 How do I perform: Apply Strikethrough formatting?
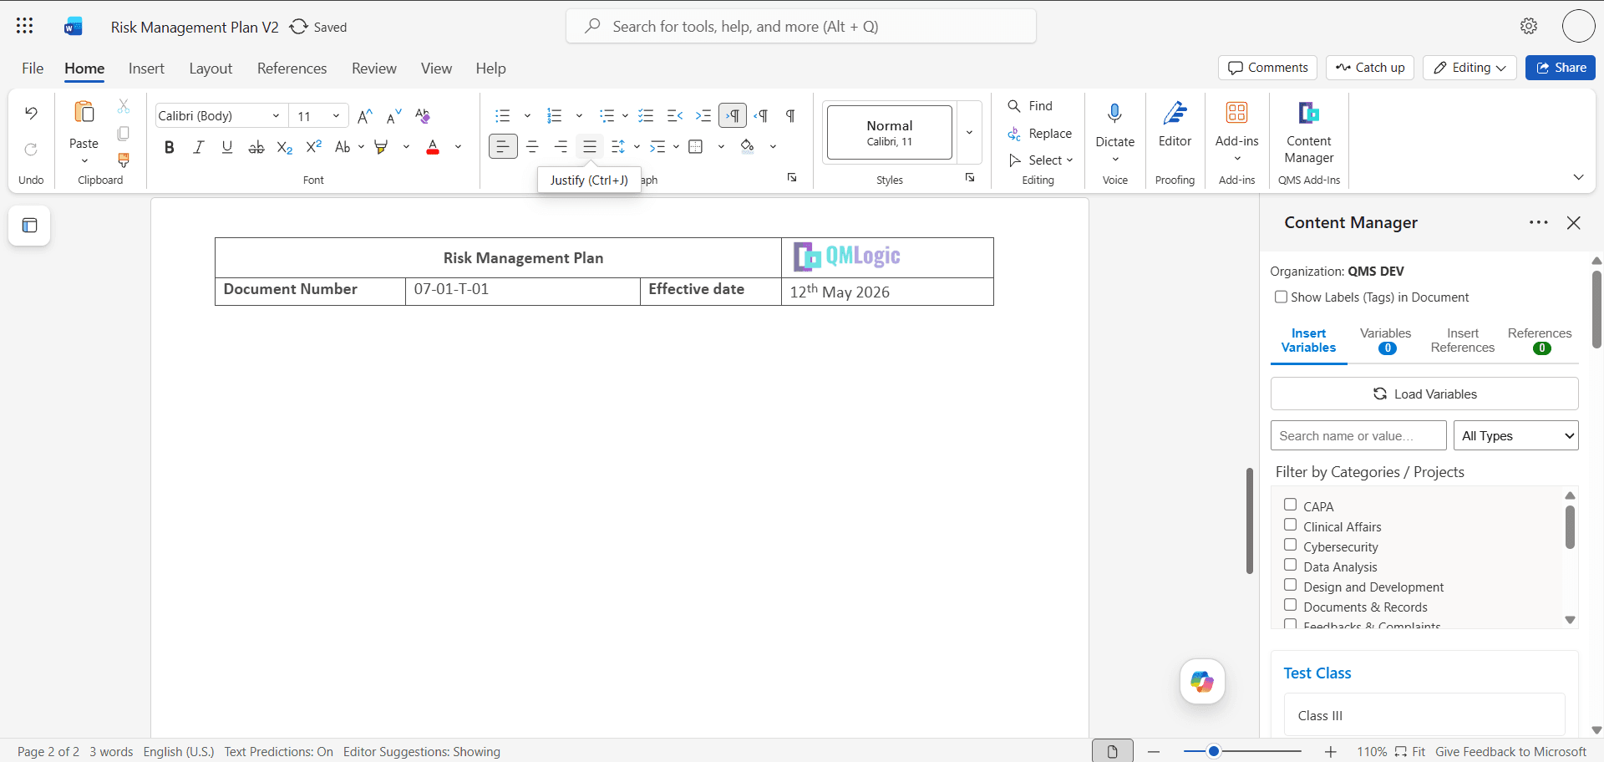pyautogui.click(x=256, y=147)
